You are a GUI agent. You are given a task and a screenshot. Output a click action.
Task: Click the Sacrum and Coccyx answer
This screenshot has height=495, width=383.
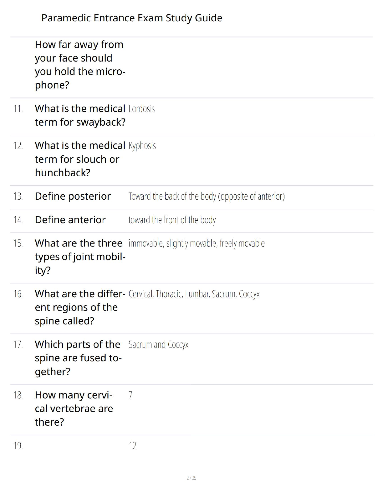coord(159,345)
